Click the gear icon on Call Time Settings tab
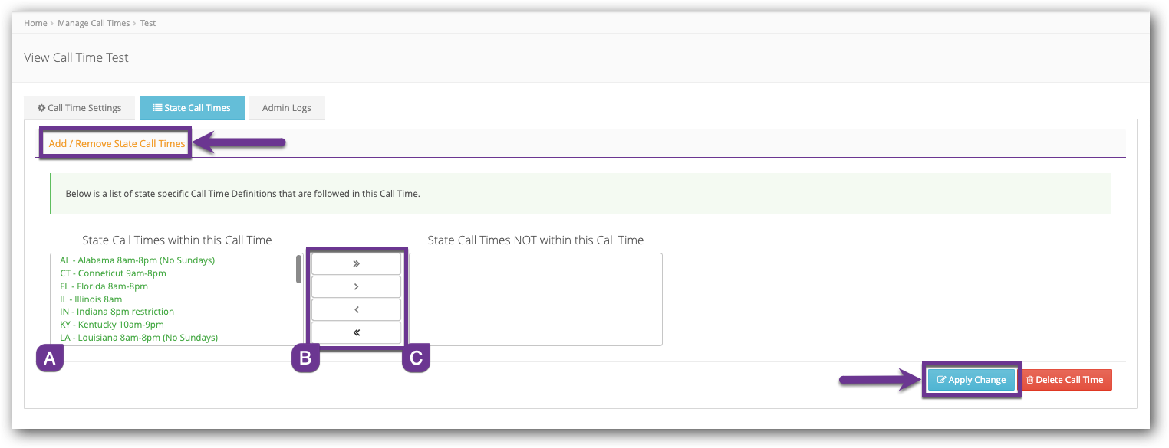This screenshot has height=448, width=1169. point(42,107)
